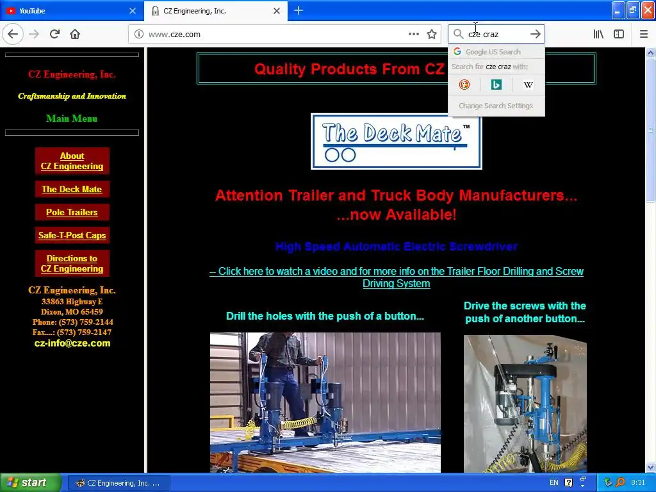Viewport: 656px width, 492px height.
Task: Go back using the browser back arrow
Action: click(13, 34)
